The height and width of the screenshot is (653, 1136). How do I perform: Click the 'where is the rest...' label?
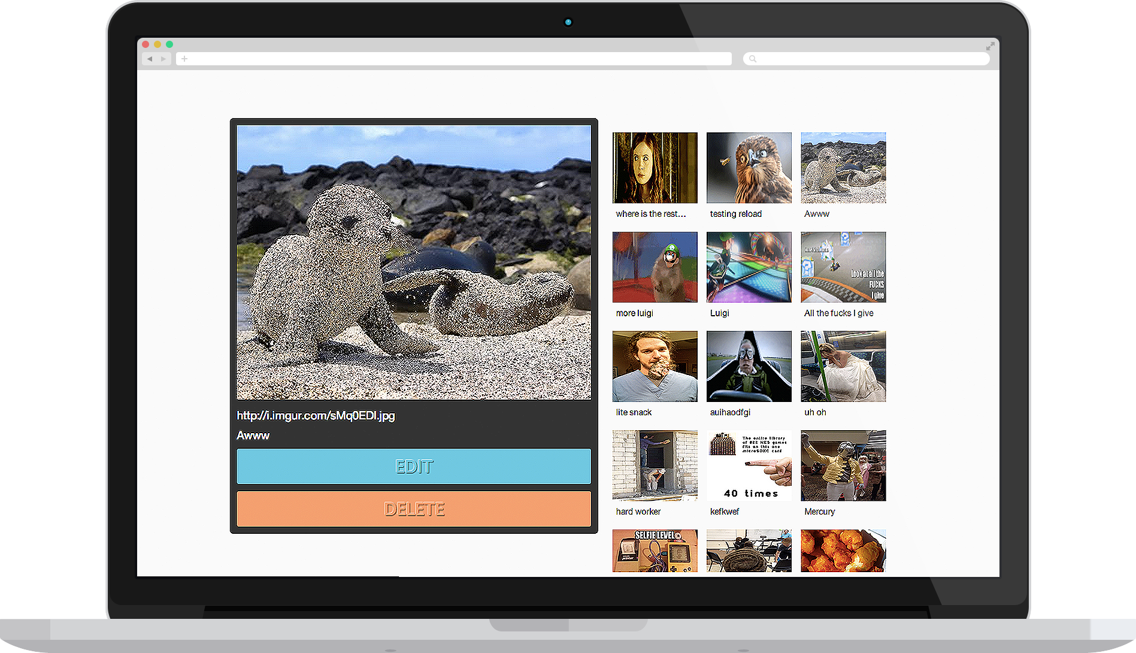(651, 214)
